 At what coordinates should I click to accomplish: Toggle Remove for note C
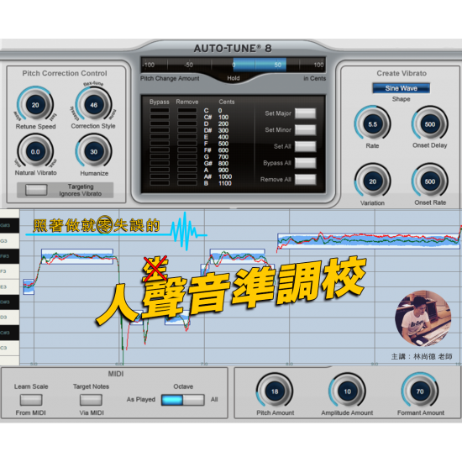(187, 110)
